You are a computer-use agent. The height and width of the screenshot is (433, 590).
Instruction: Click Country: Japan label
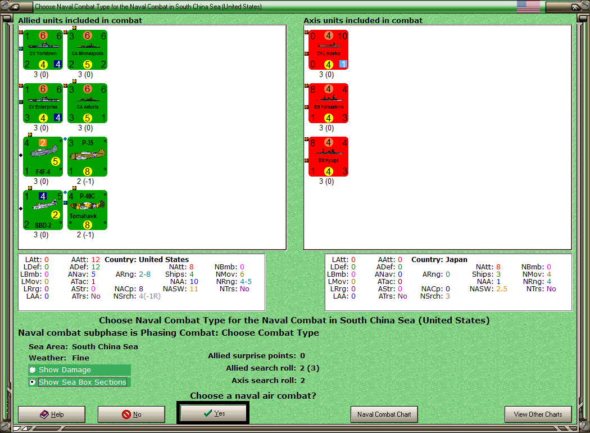coord(439,259)
